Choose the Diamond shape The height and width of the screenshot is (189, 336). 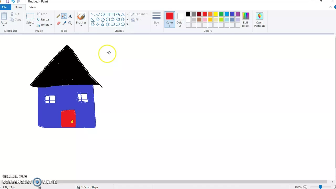[x=98, y=19]
